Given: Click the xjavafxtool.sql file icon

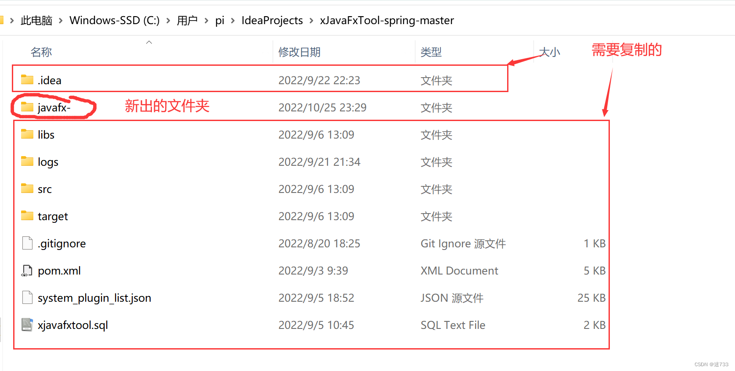Looking at the screenshot, I should [x=27, y=325].
